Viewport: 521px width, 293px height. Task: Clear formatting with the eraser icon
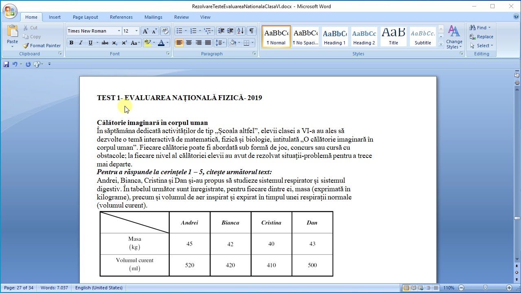(x=165, y=31)
